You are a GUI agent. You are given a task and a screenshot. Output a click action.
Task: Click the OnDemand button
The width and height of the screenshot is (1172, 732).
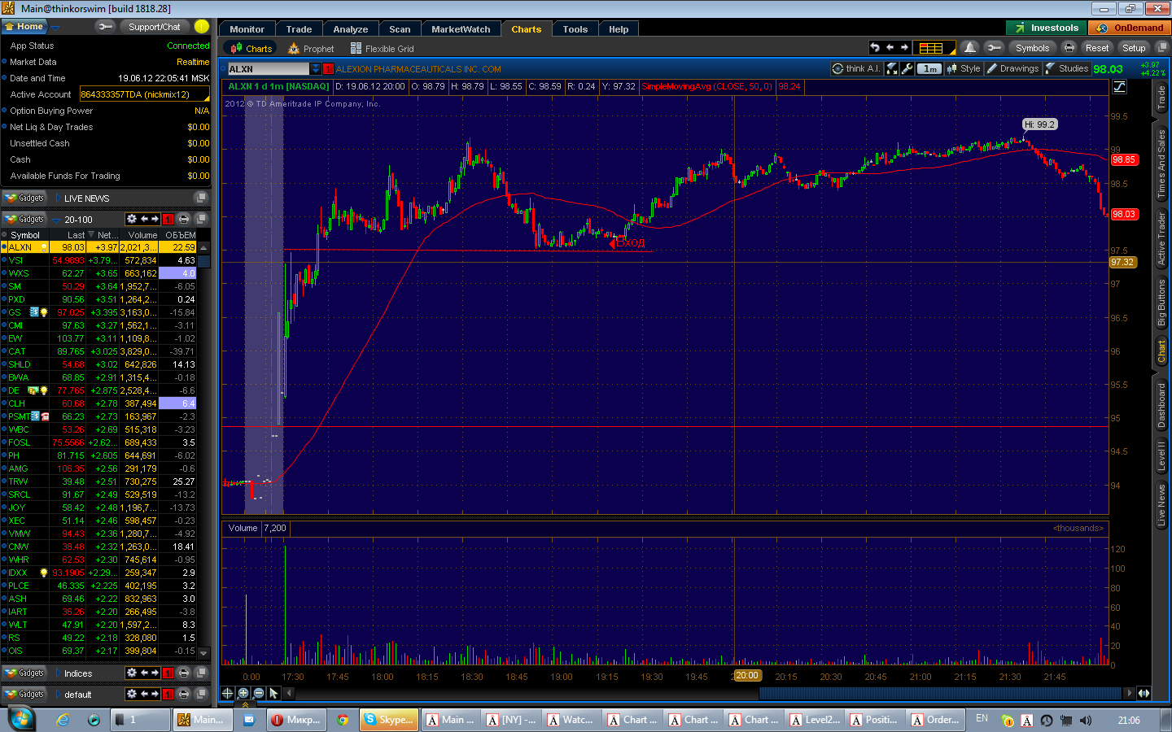[1130, 28]
